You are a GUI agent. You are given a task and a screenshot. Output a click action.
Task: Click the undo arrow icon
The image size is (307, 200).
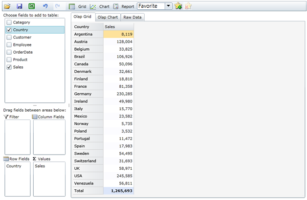point(45,6)
